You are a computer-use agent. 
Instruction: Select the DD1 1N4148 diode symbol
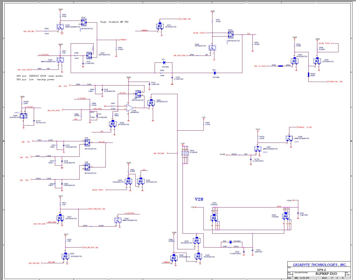[164, 62]
